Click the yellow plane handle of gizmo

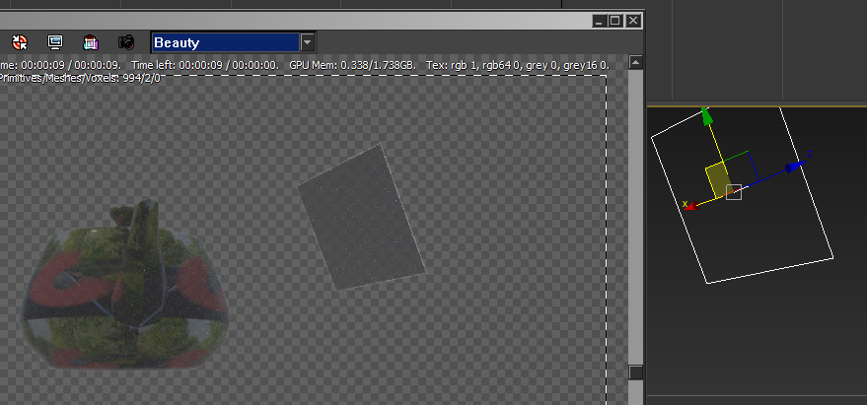pos(718,179)
